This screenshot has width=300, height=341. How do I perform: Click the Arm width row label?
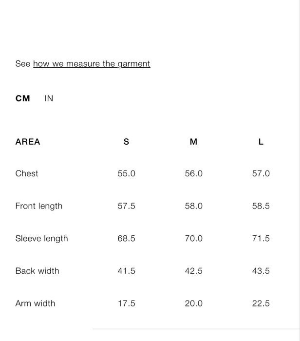35,303
